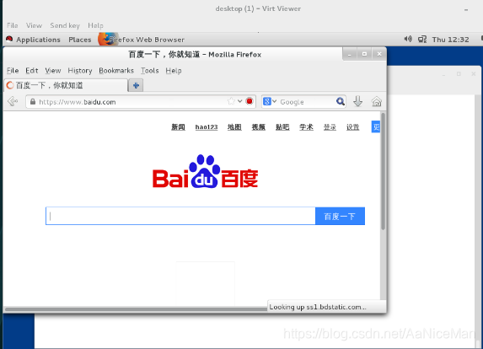The height and width of the screenshot is (349, 483).
Task: Click the padlock icon in the URL bar
Action: (33, 102)
